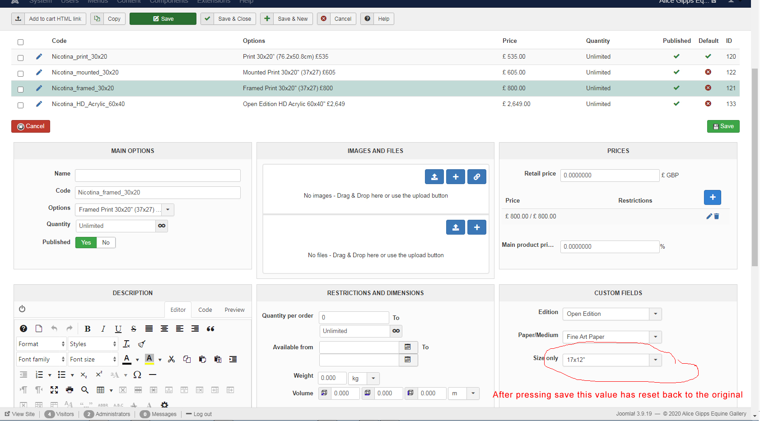Set Published to Yes
Image resolution: width=760 pixels, height=421 pixels.
click(86, 242)
